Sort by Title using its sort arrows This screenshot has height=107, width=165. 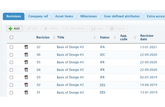coord(95,37)
